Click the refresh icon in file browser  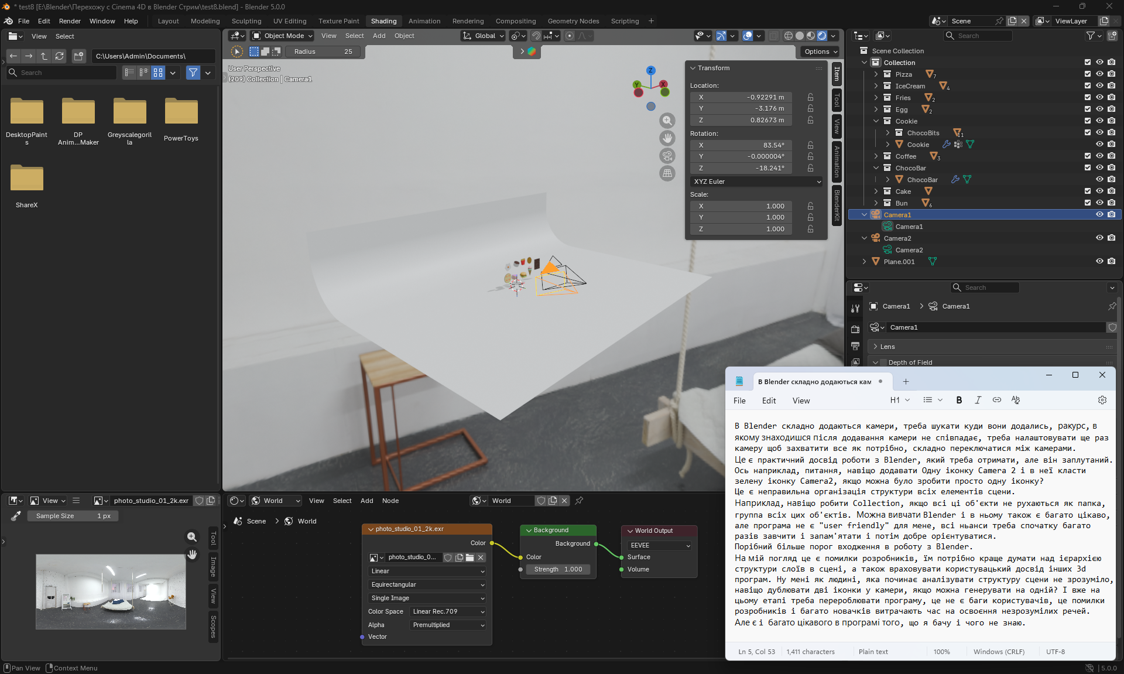tap(59, 56)
